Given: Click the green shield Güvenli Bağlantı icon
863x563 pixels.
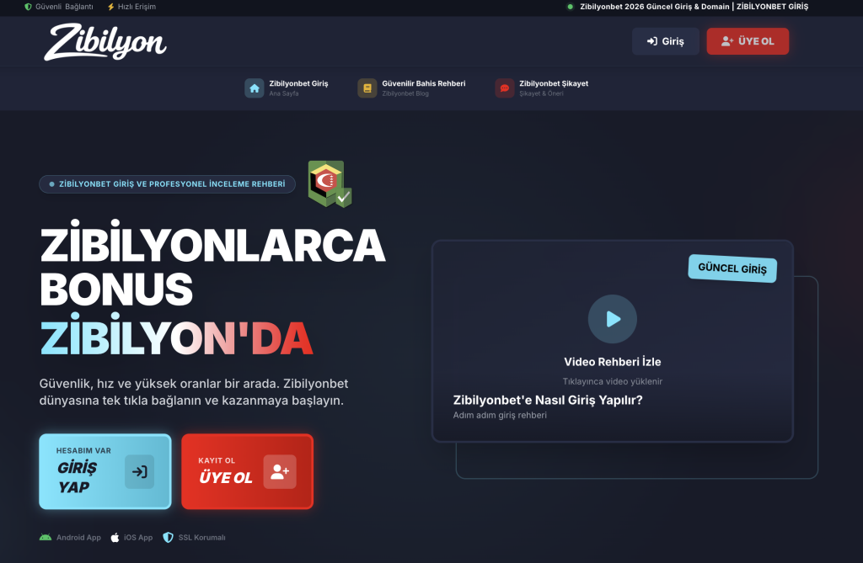Looking at the screenshot, I should pos(28,7).
